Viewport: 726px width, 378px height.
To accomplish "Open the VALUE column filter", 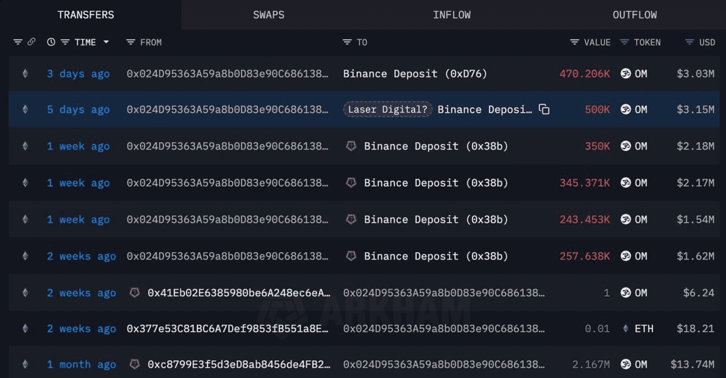I will click(575, 42).
